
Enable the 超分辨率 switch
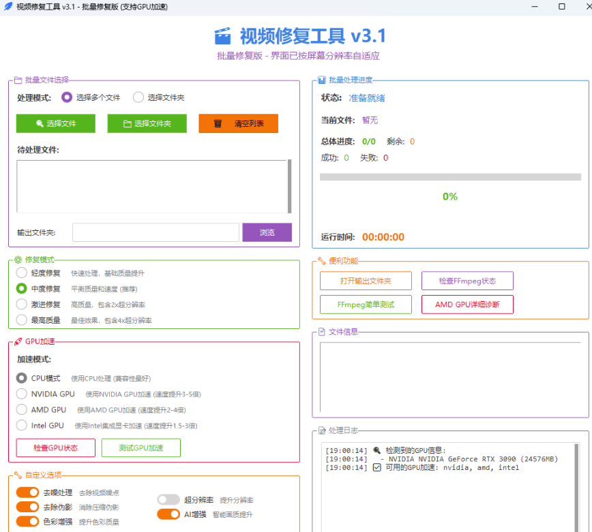point(168,499)
